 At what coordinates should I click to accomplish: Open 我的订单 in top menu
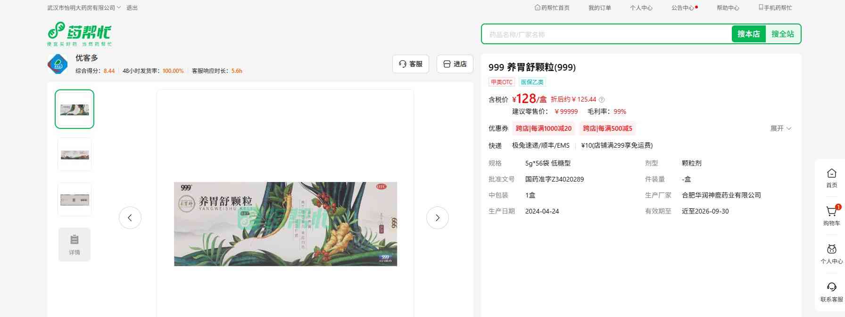(x=599, y=8)
